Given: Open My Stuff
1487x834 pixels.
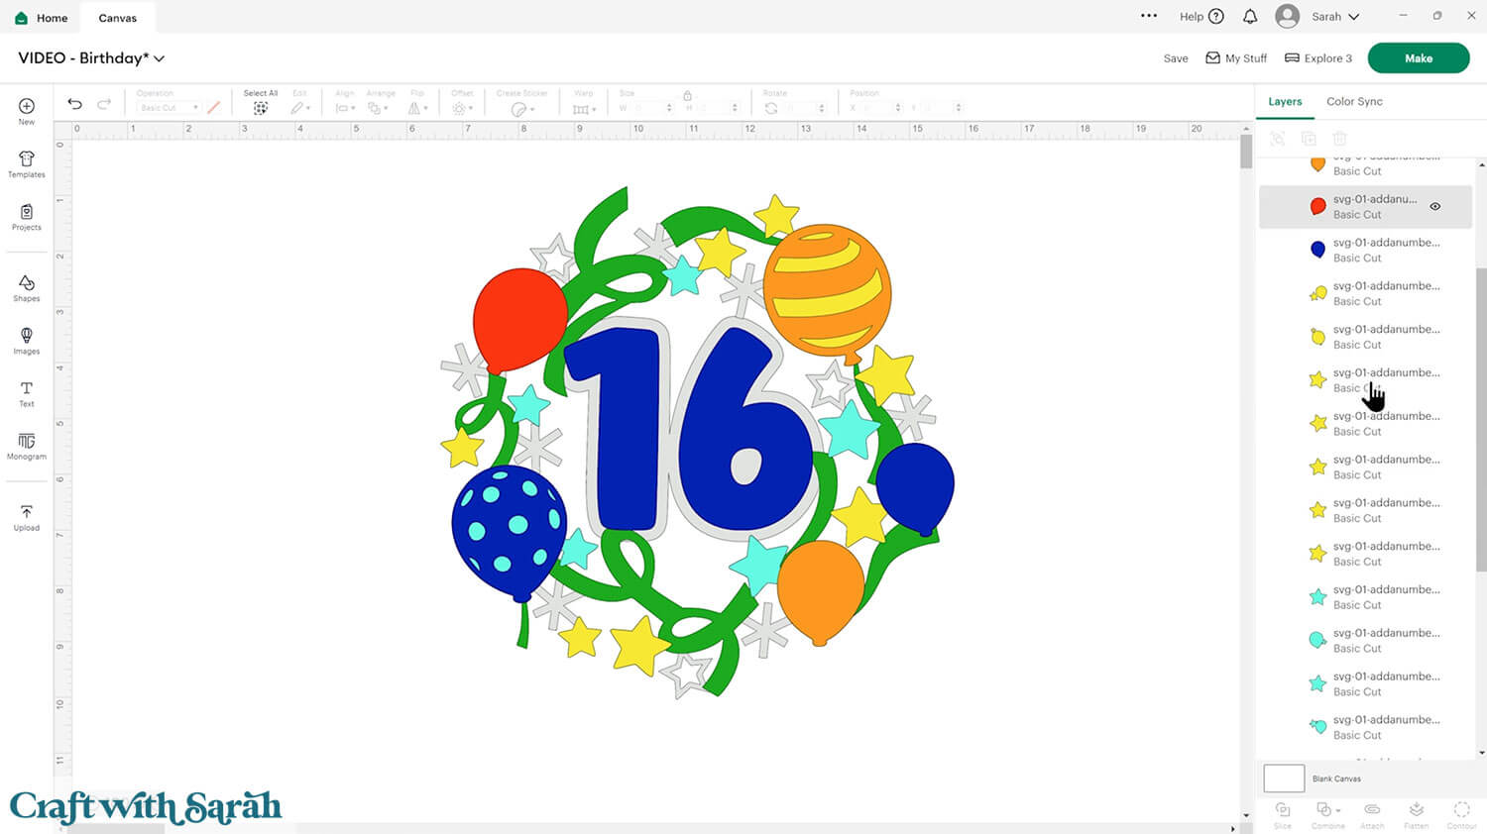Looking at the screenshot, I should [x=1236, y=58].
